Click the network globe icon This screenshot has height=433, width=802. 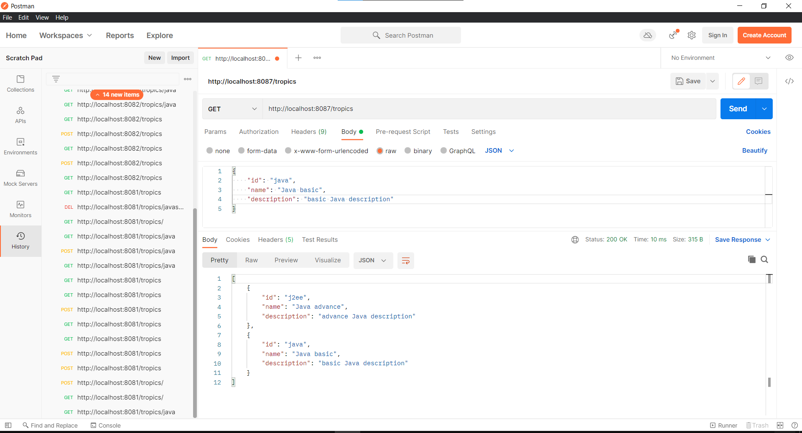coord(575,240)
